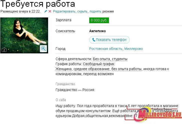Open the Millerovo161.ru portal logo
The width and height of the screenshot is (182, 124).
157,114
